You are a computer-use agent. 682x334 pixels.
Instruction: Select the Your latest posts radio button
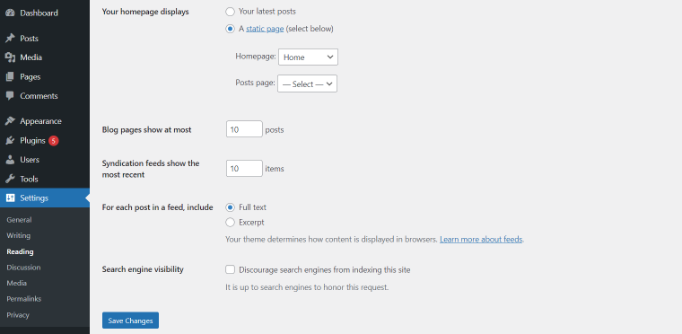click(230, 12)
